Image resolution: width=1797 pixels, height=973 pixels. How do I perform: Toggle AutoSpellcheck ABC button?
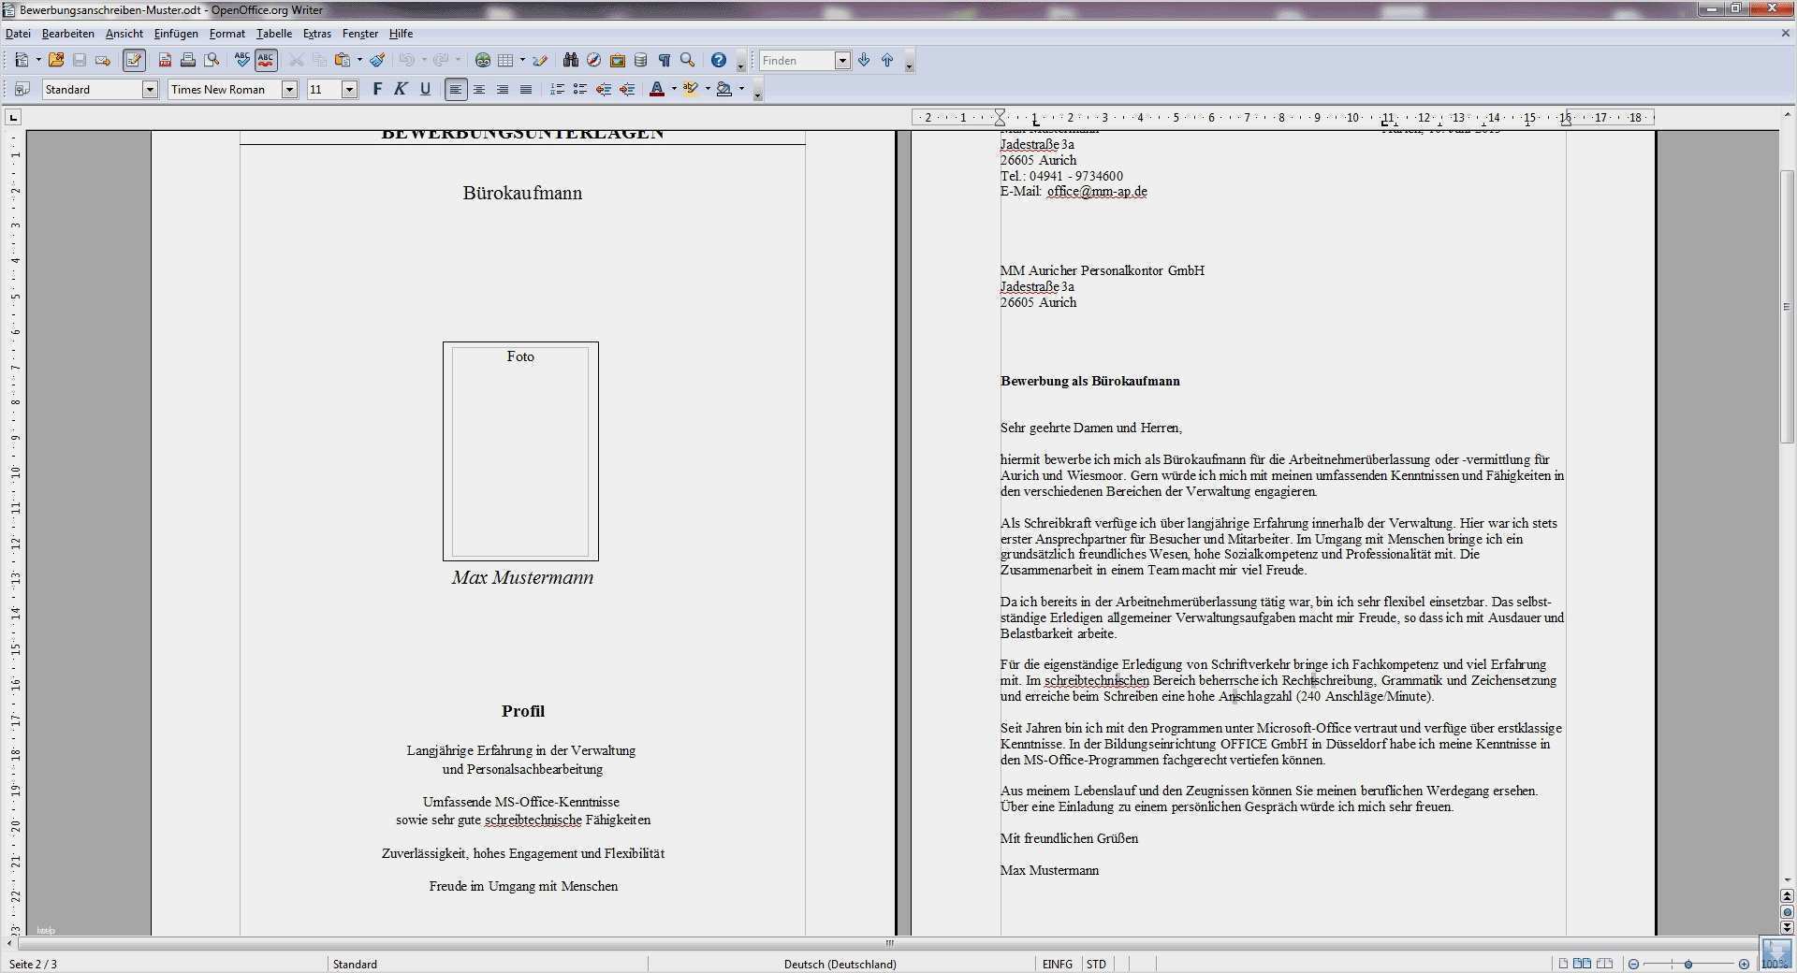click(266, 61)
